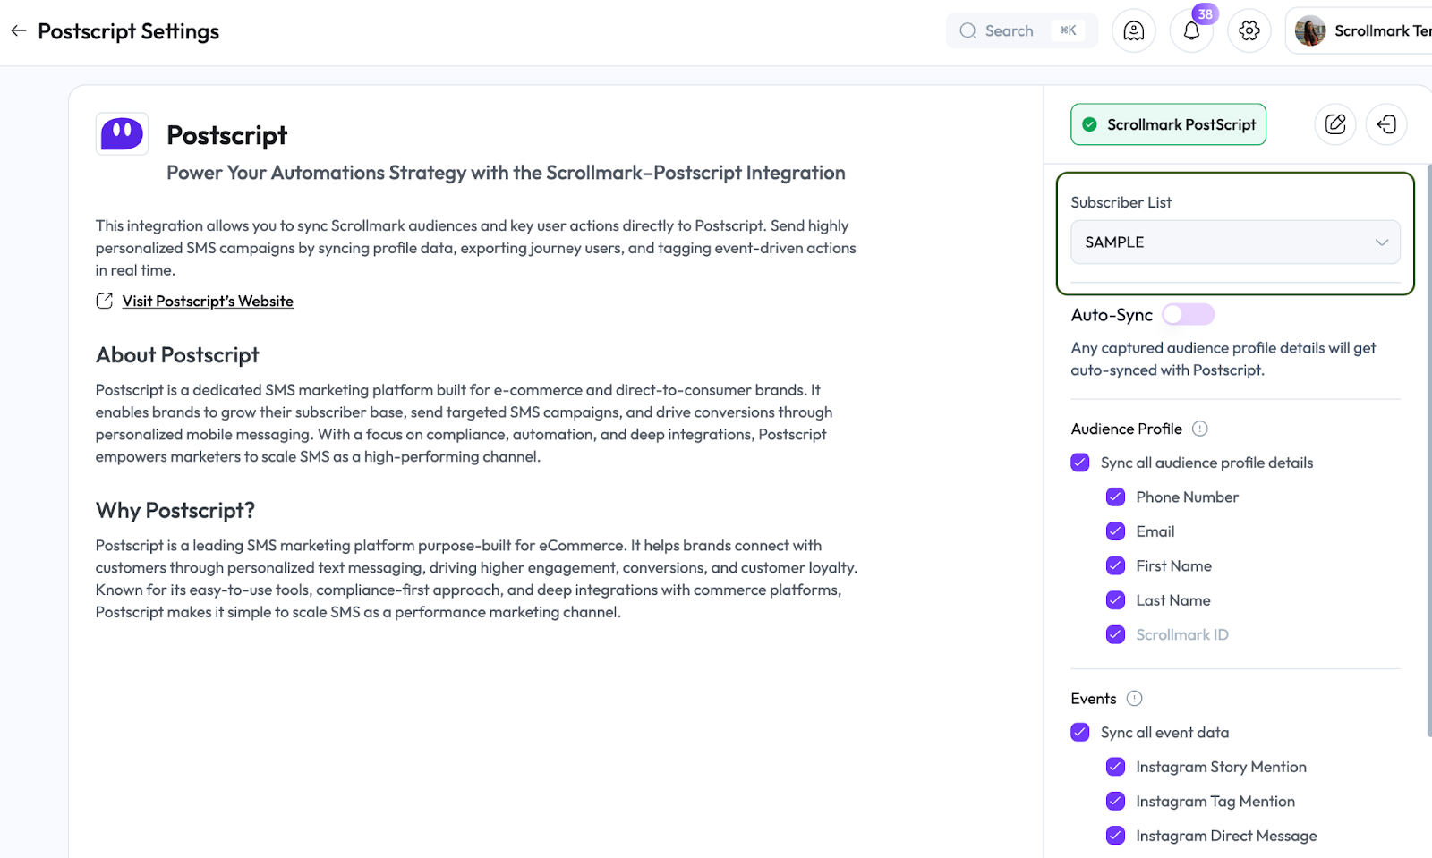Click the disconnect logout icon
Image resolution: width=1432 pixels, height=858 pixels.
(1386, 124)
